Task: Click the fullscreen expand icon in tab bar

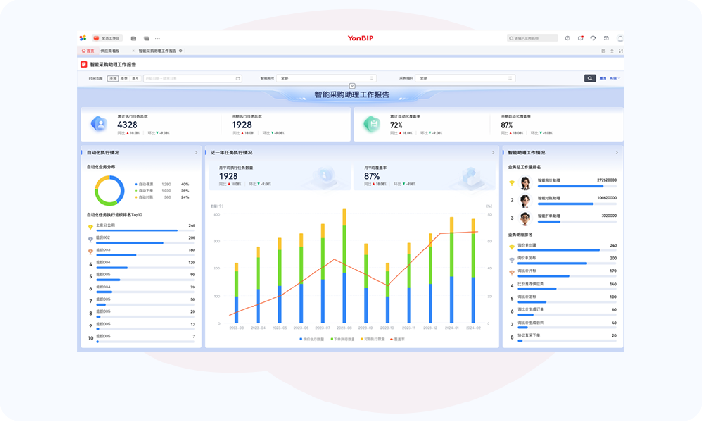Action: pyautogui.click(x=620, y=51)
